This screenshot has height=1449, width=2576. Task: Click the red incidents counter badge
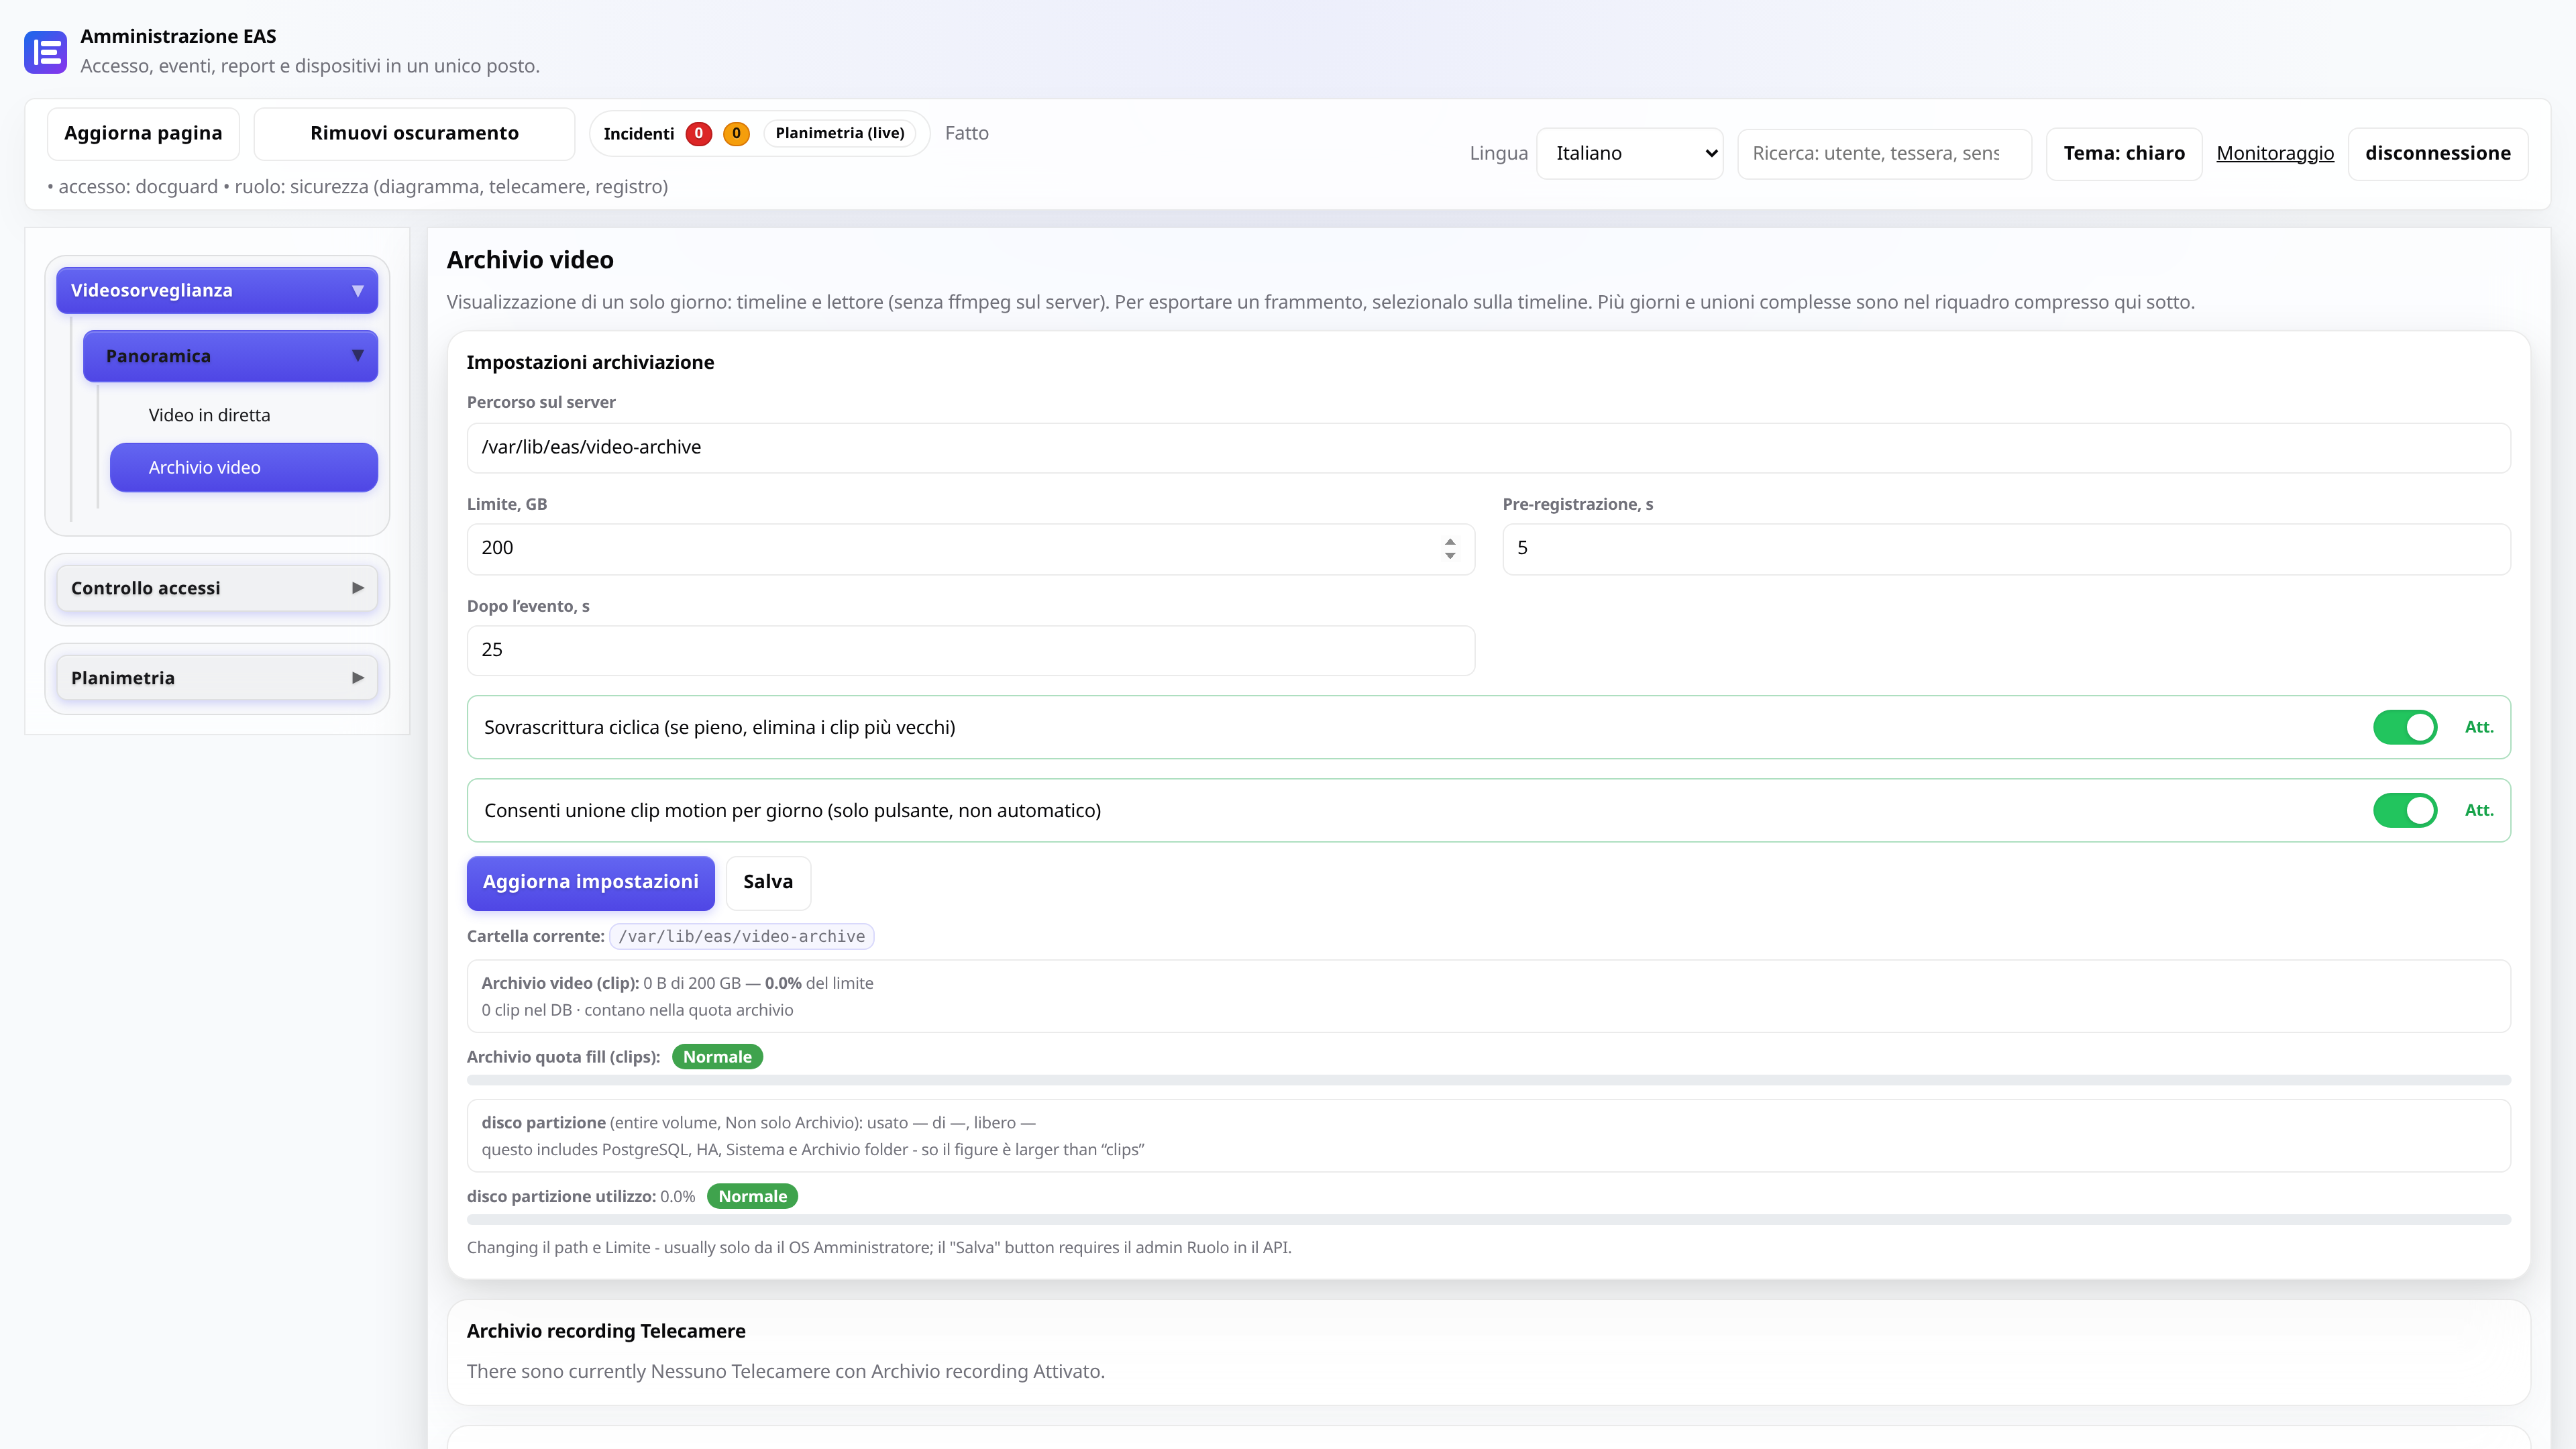698,133
